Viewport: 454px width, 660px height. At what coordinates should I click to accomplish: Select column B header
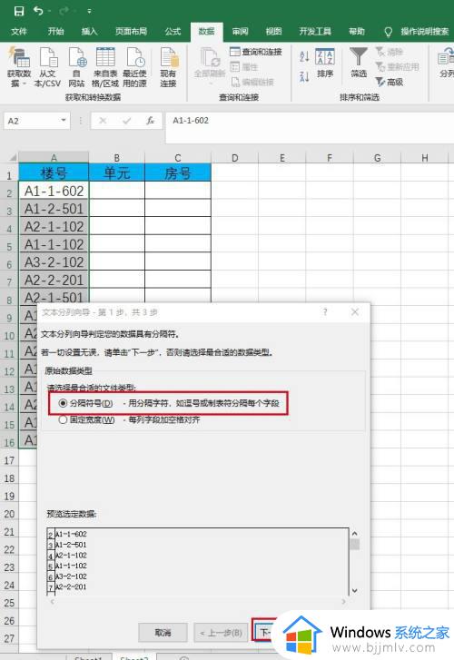[x=116, y=158]
